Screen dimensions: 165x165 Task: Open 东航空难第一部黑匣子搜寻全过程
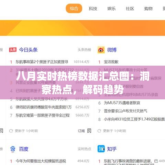43,115
